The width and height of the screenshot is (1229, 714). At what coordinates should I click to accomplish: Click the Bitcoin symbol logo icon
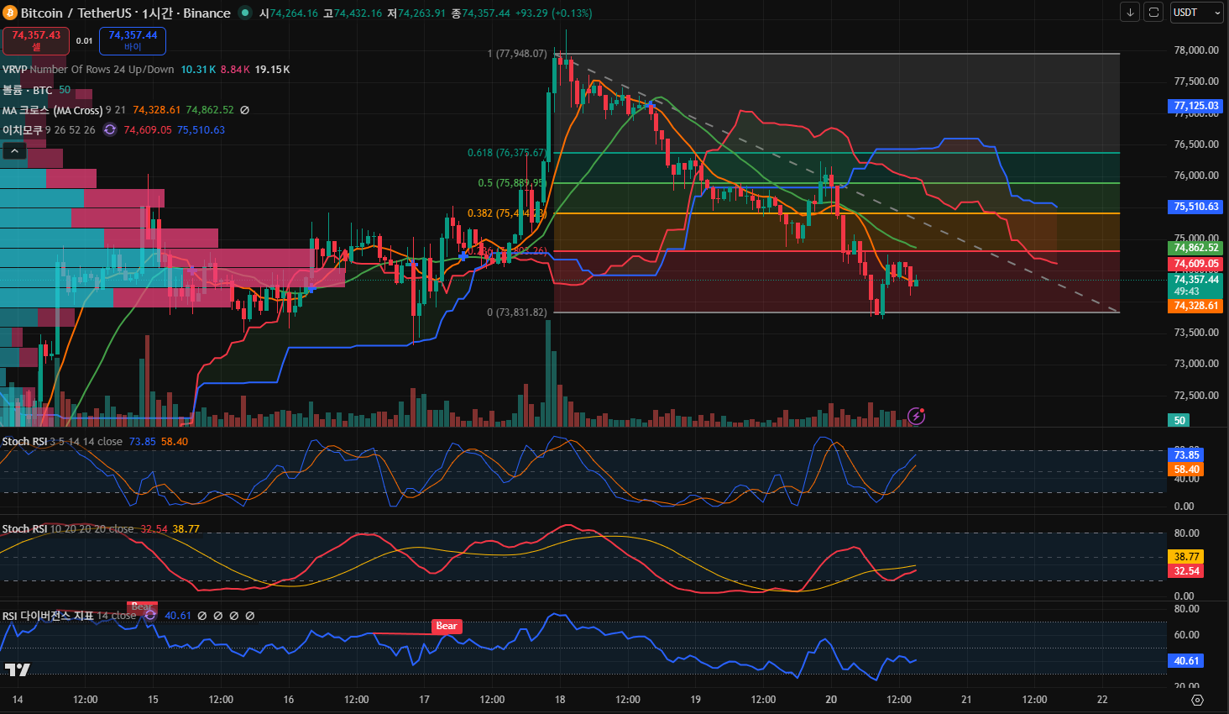(10, 13)
